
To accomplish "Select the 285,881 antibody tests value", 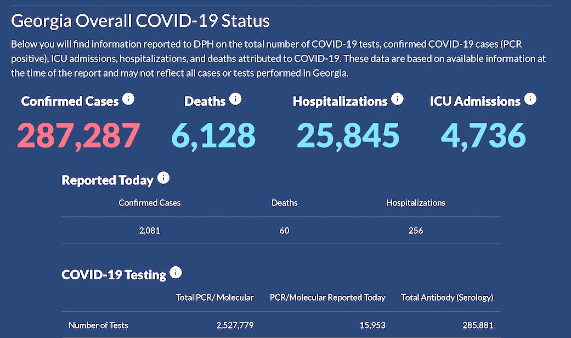I will 477,325.
